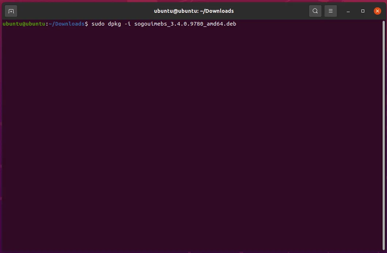
Task: Maximize the terminal window
Action: pyautogui.click(x=363, y=11)
